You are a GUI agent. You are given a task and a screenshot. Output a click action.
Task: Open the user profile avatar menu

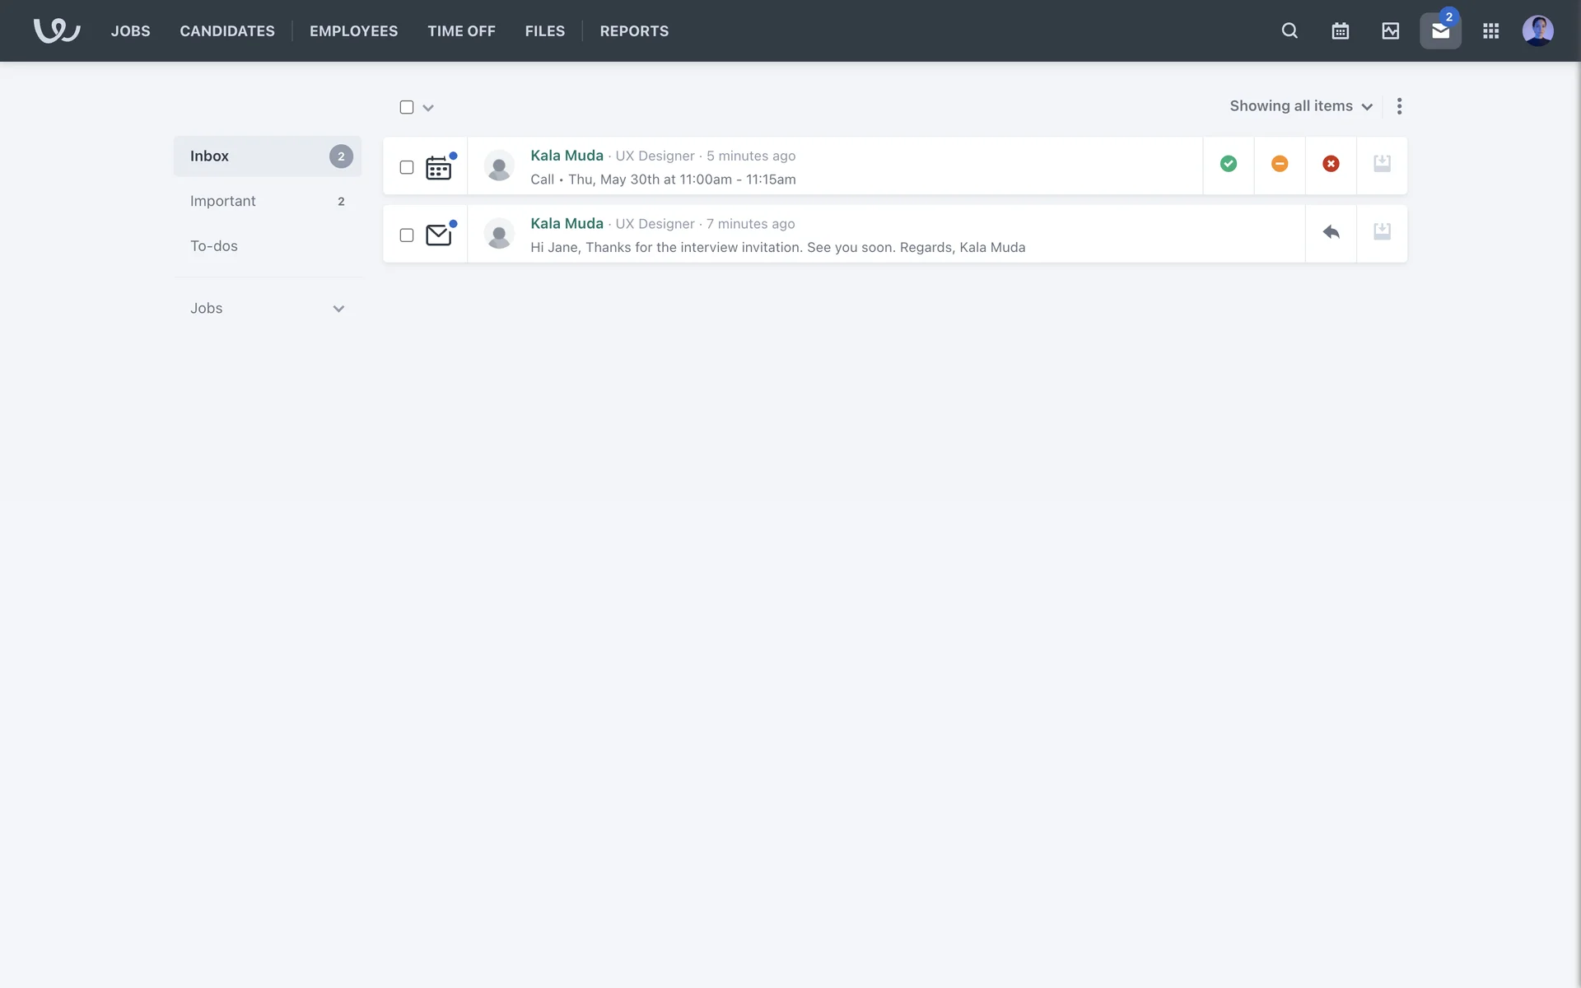pyautogui.click(x=1537, y=30)
